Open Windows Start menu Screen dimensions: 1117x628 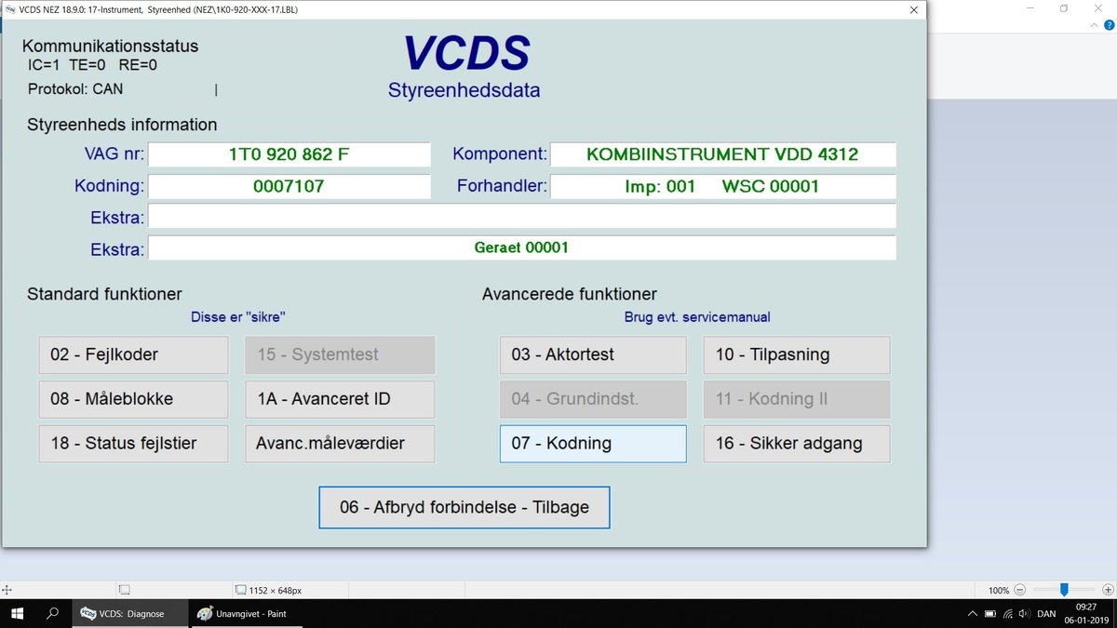click(18, 614)
